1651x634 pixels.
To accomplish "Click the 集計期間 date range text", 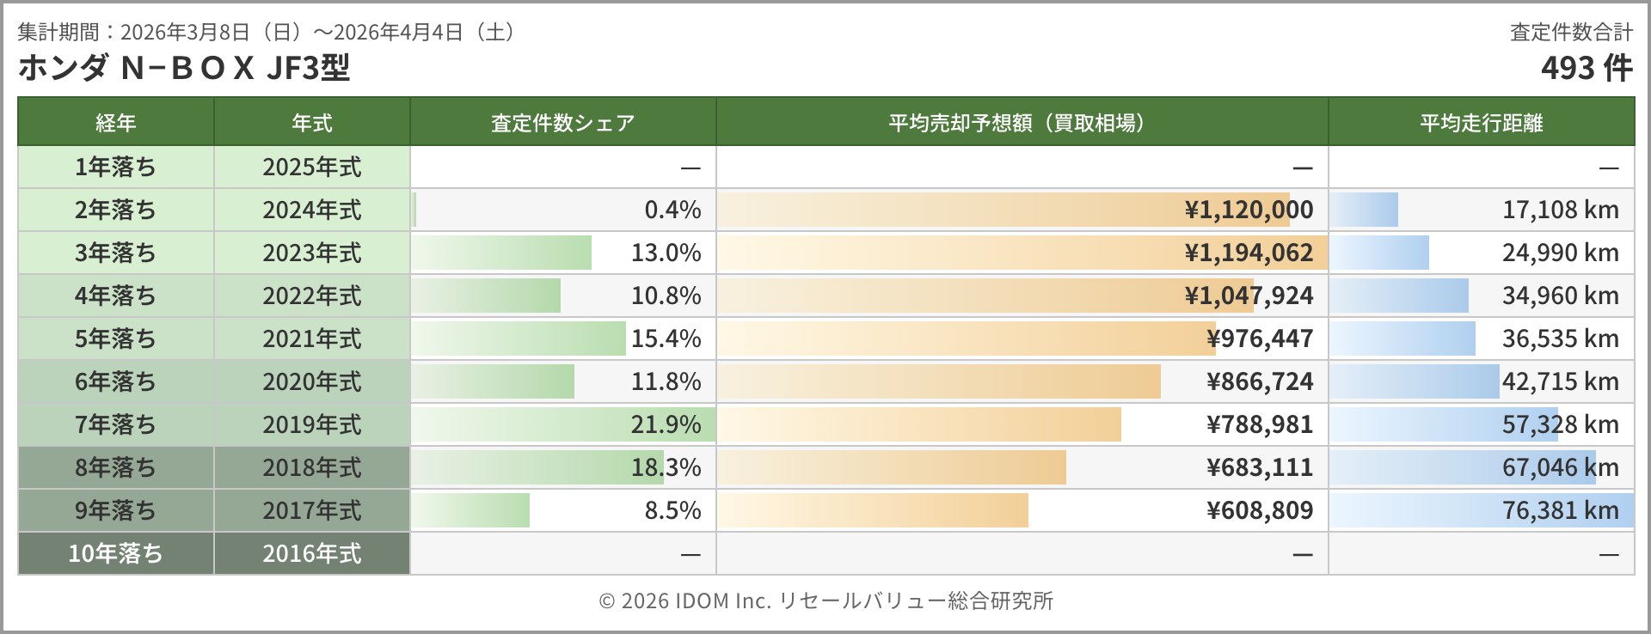I will [x=267, y=32].
